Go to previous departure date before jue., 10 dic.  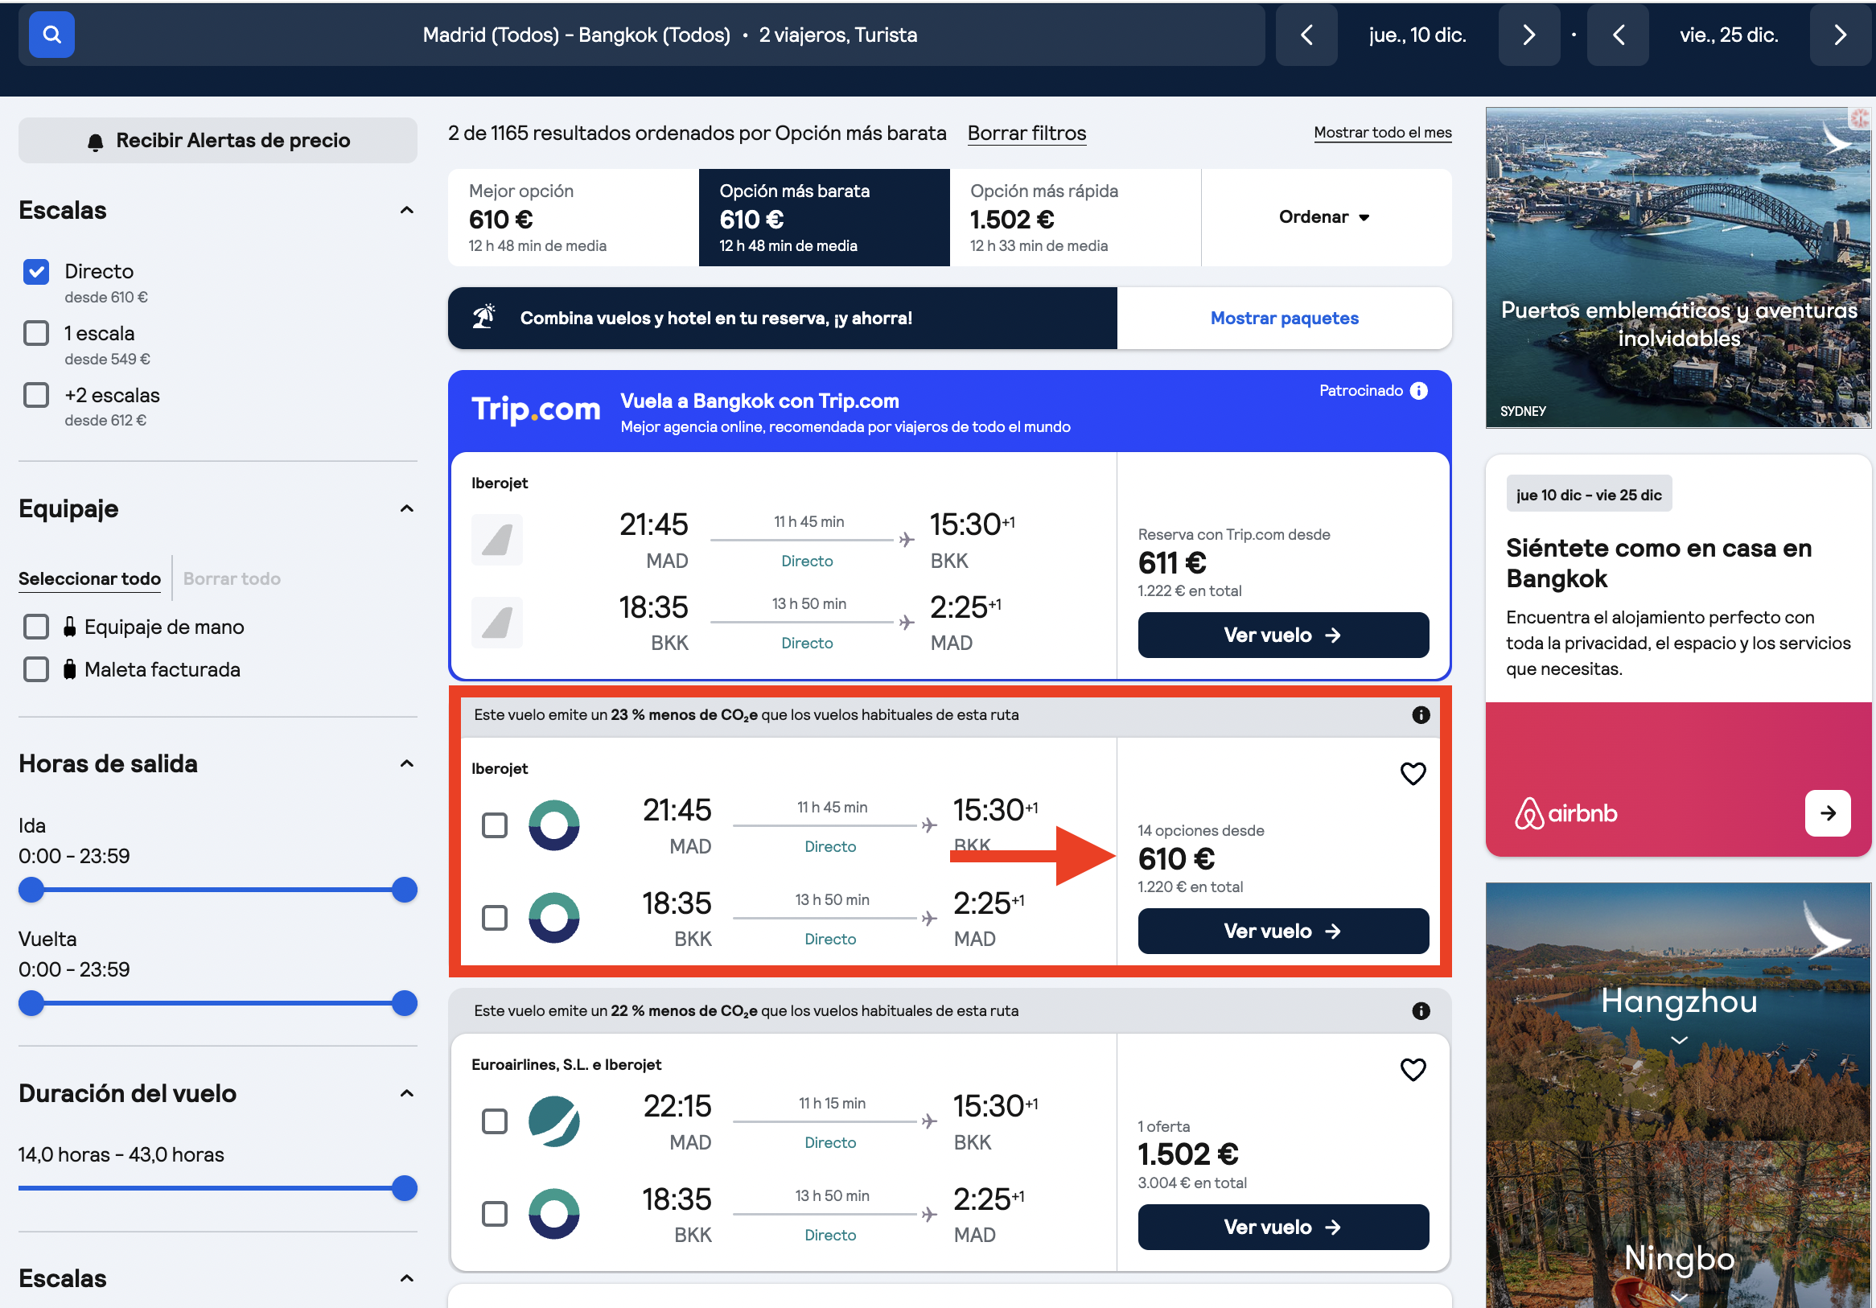[x=1306, y=35]
